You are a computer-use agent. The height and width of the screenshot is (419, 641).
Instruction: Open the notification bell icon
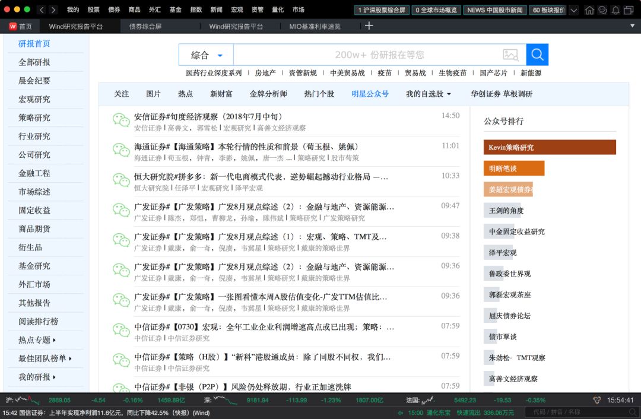pos(615,9)
